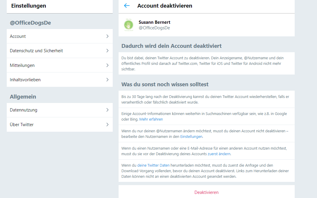Image resolution: width=317 pixels, height=198 pixels.
Task: Open the Datennutzung settings row
Action: 60,110
